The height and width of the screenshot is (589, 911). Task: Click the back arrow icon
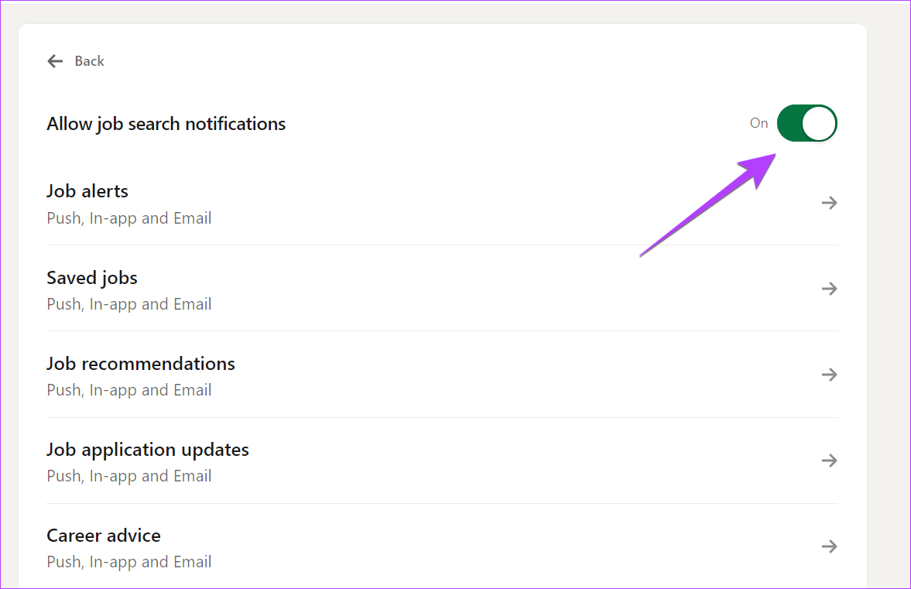55,60
